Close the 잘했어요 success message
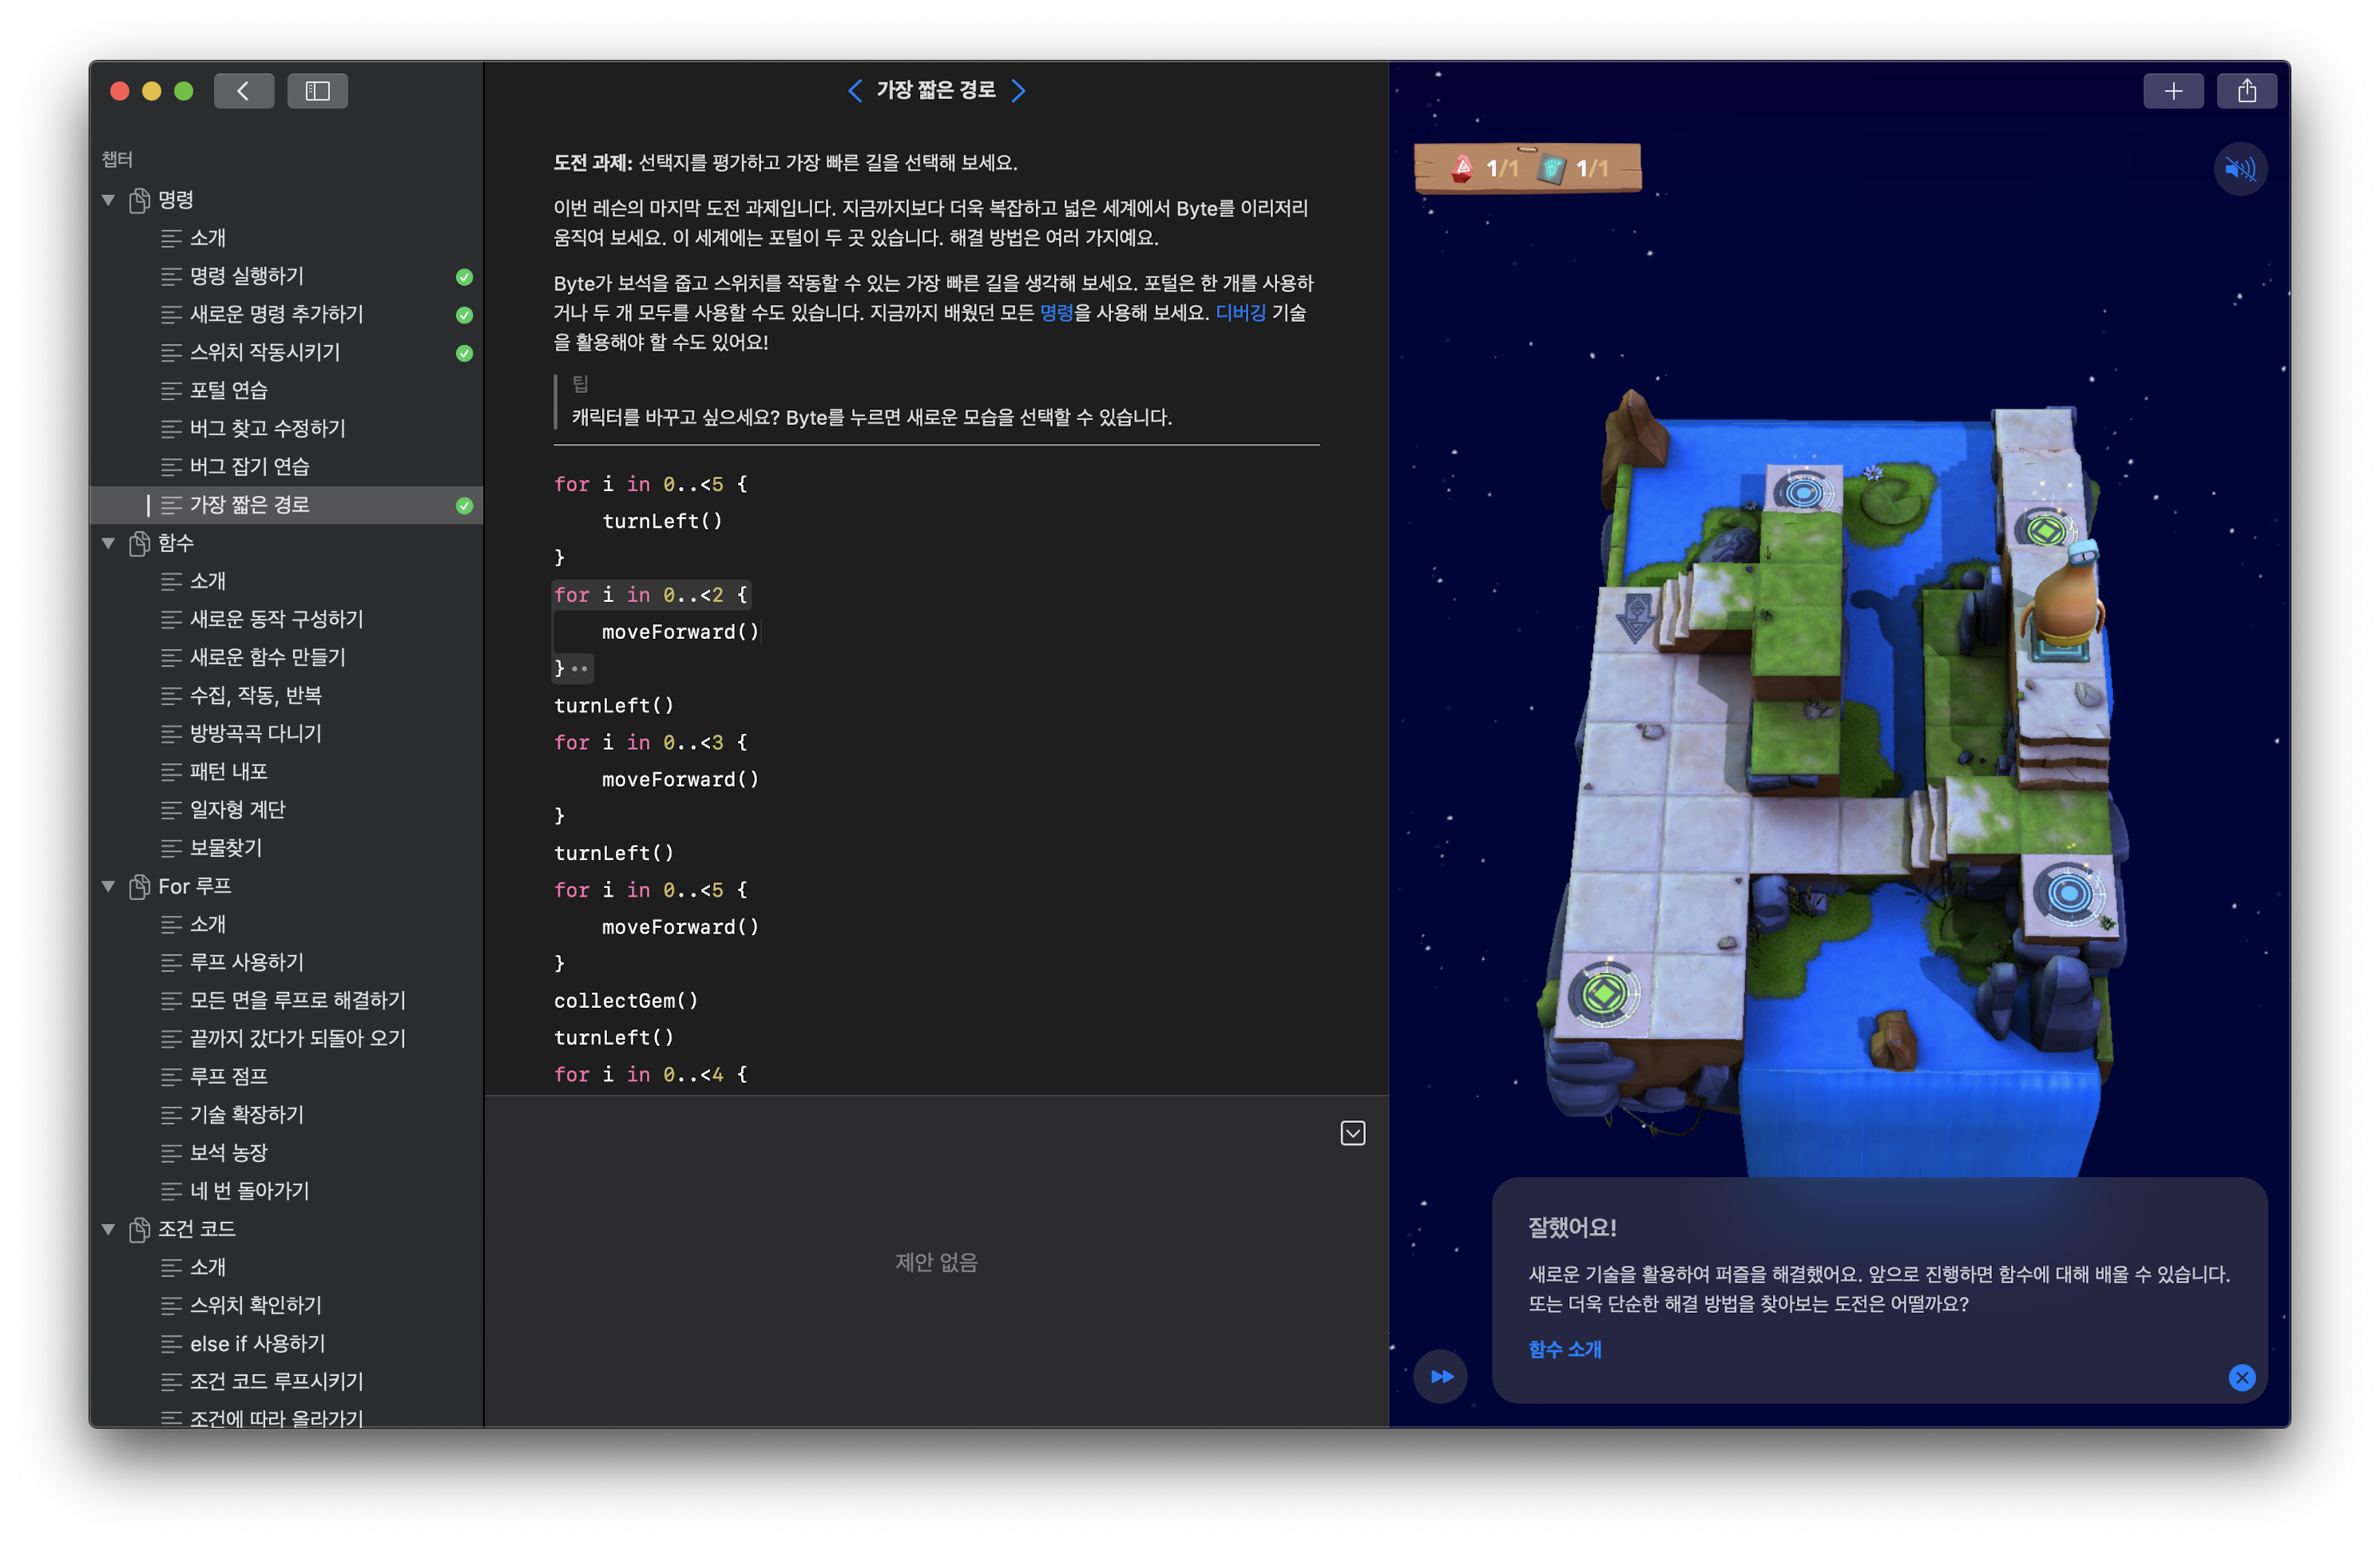 [x=2241, y=1378]
